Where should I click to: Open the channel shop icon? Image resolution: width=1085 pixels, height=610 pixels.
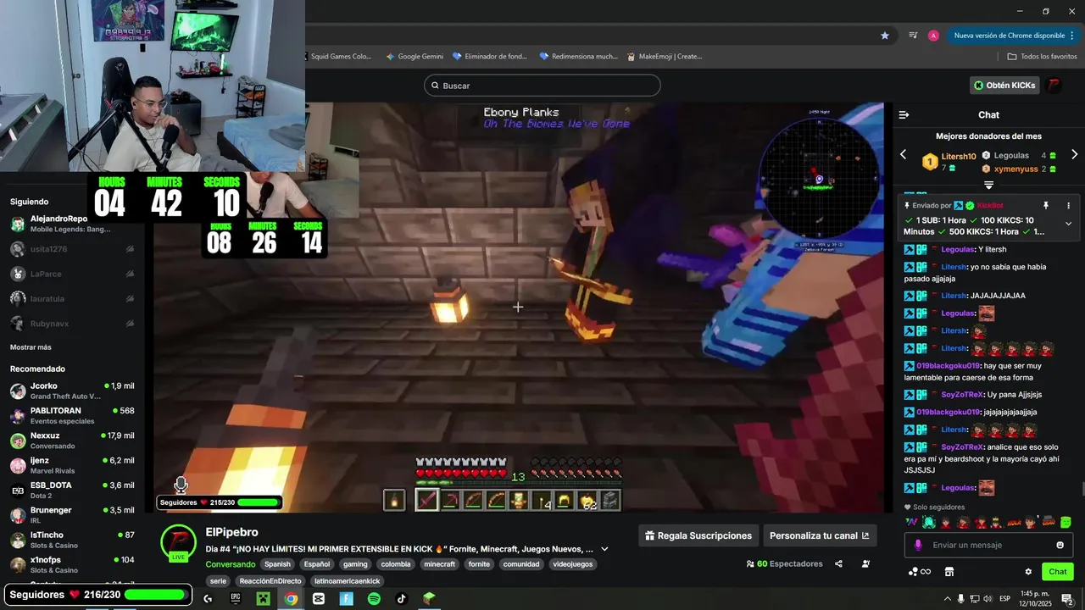[949, 572]
